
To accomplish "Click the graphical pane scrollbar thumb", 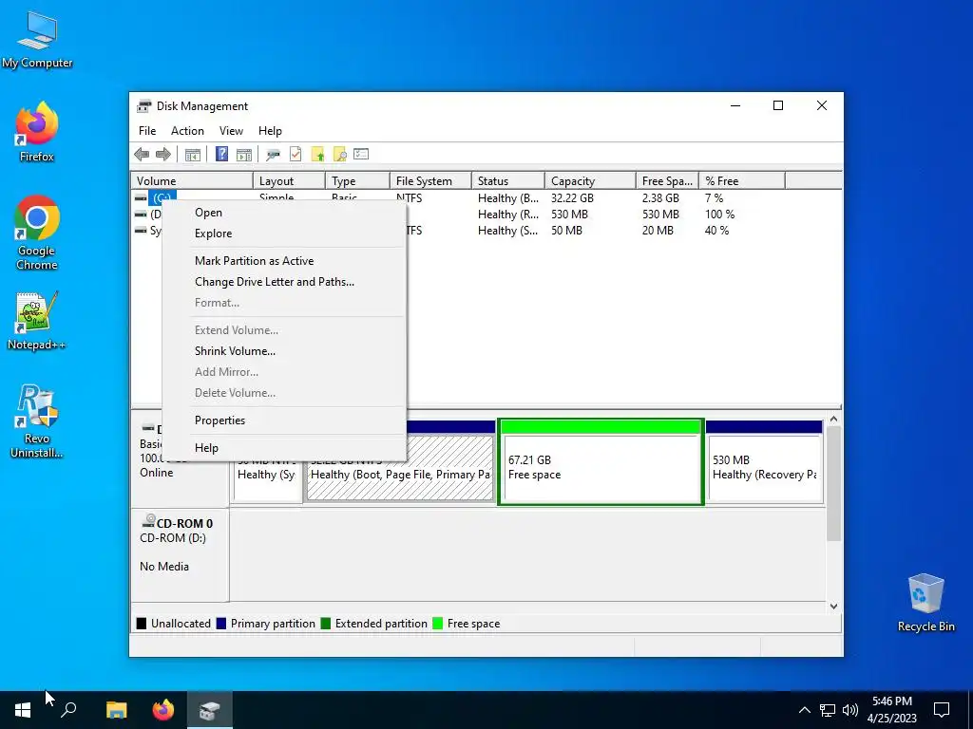I will (x=833, y=483).
